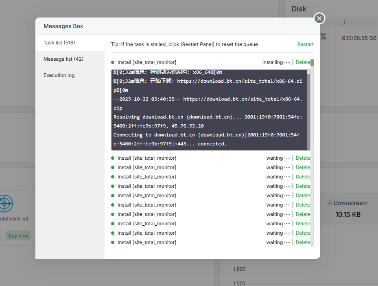Close the Messages Box dialog
378x286 pixels.
pyautogui.click(x=319, y=18)
